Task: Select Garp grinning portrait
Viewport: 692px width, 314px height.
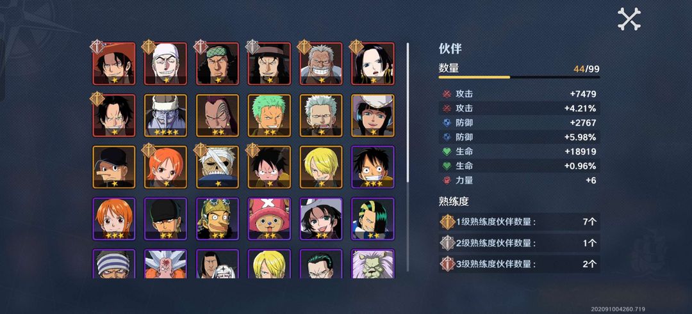Action: 321,63
